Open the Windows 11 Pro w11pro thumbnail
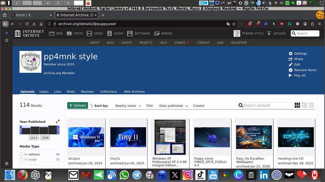This screenshot has width=325, height=182. pos(86,137)
